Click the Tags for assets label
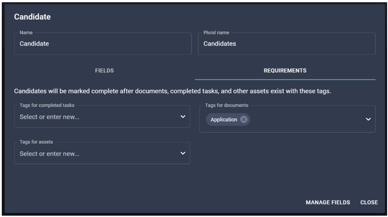This screenshot has width=388, height=217. coord(36,142)
